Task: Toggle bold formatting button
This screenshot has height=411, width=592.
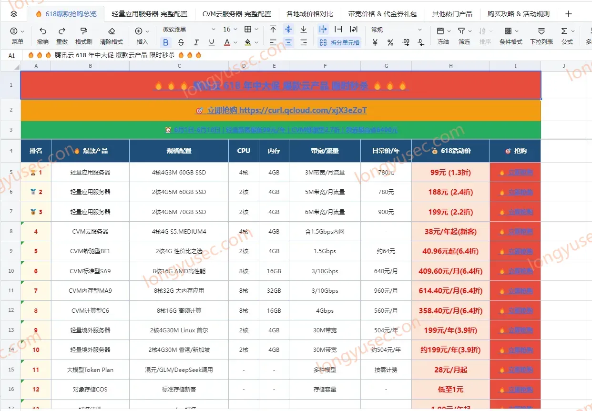Action: click(x=165, y=42)
